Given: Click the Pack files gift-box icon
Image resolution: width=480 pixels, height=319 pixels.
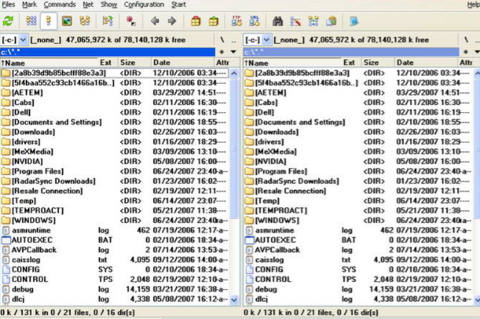Looking at the screenshot, I should tap(196, 21).
